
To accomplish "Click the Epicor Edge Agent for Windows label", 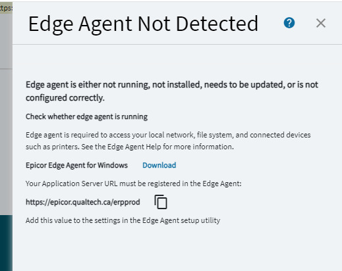I will tap(76, 165).
